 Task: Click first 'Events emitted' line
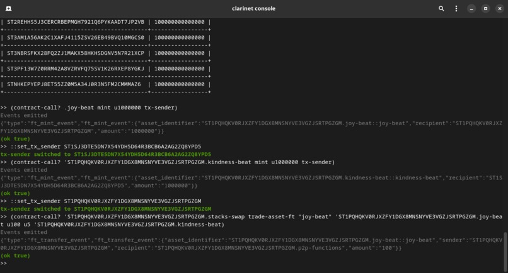tap(24, 116)
